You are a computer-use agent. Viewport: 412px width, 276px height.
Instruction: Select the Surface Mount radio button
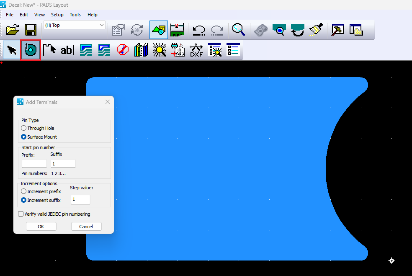point(24,137)
